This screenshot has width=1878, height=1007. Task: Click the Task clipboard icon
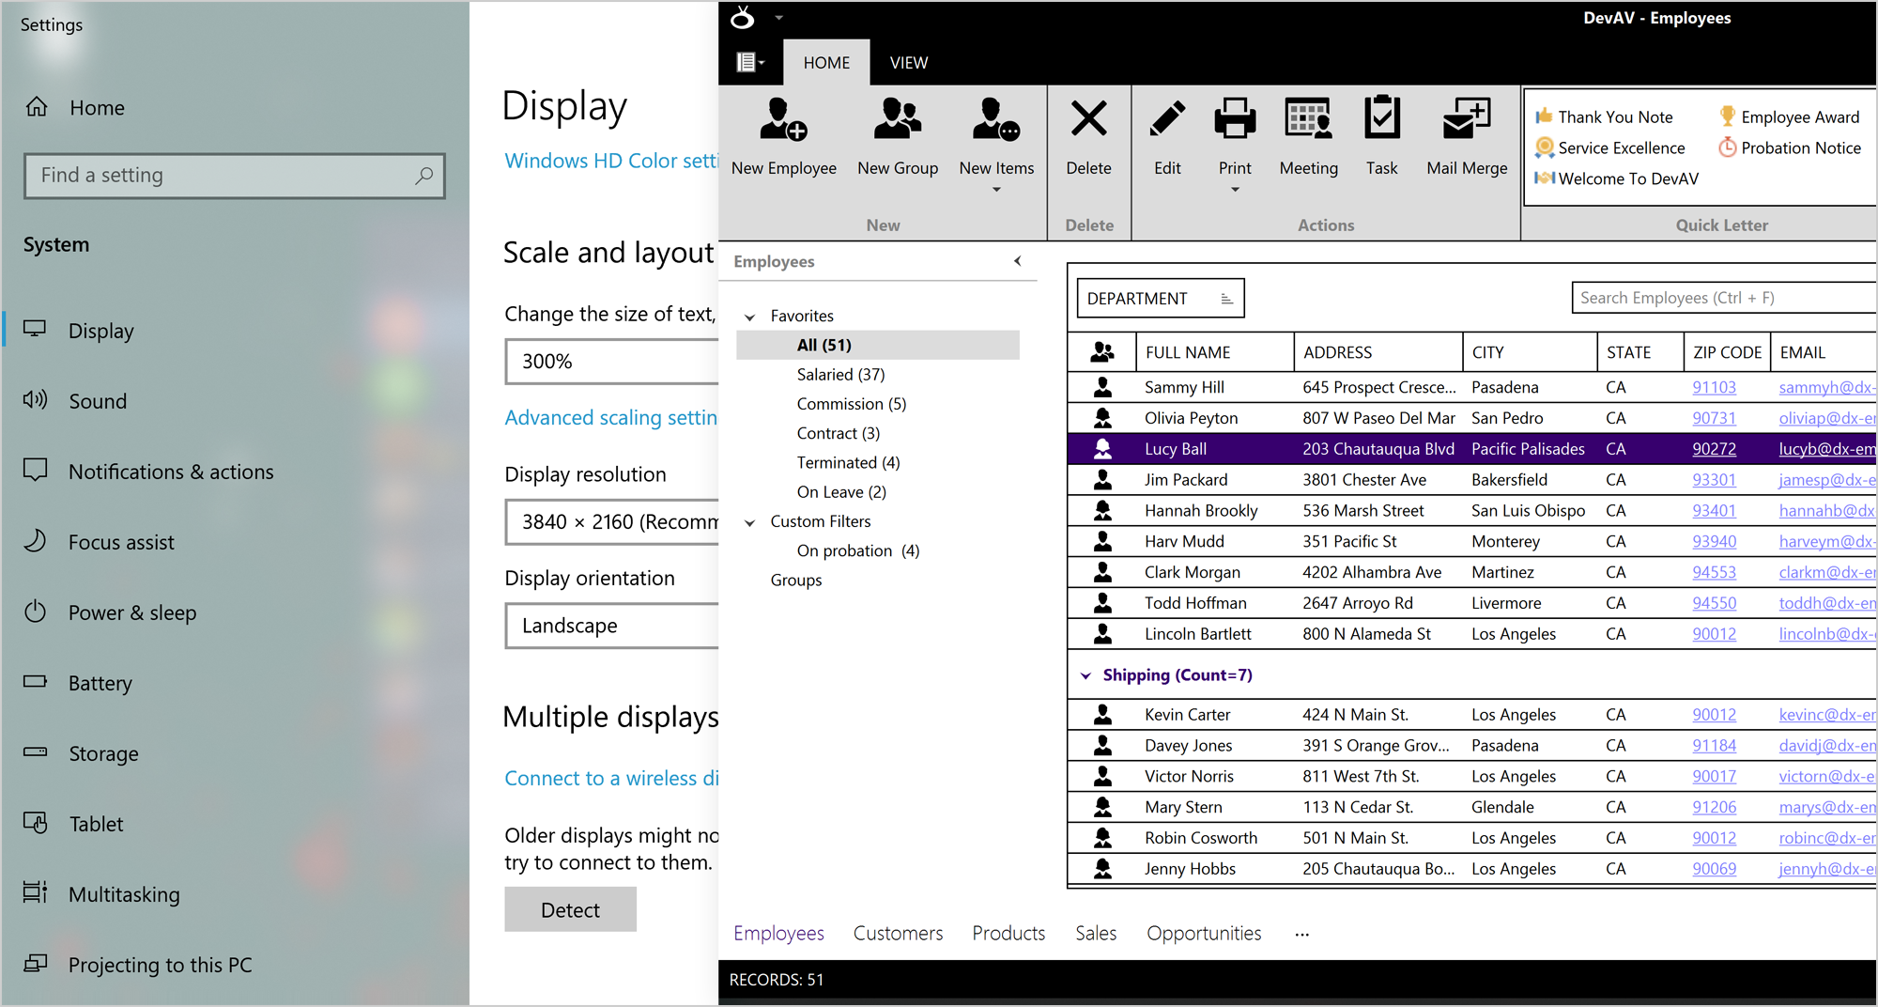pos(1381,120)
